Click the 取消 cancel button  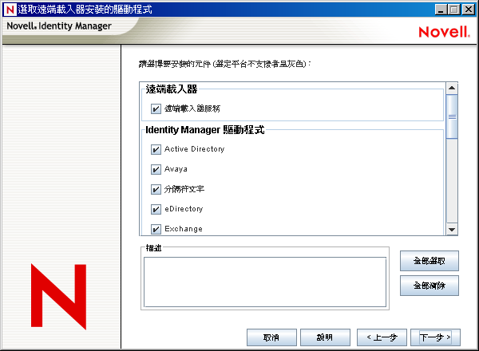point(271,337)
